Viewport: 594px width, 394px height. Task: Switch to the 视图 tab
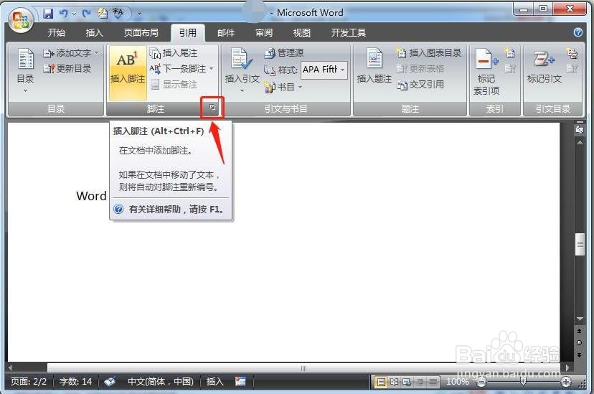pyautogui.click(x=301, y=33)
